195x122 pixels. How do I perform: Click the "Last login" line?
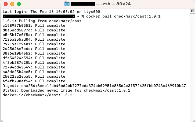click(51, 12)
